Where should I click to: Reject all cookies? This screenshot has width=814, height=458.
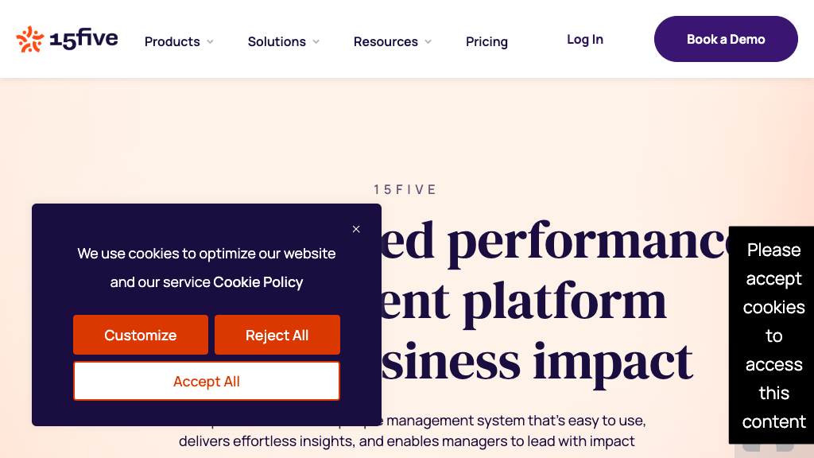tap(277, 335)
